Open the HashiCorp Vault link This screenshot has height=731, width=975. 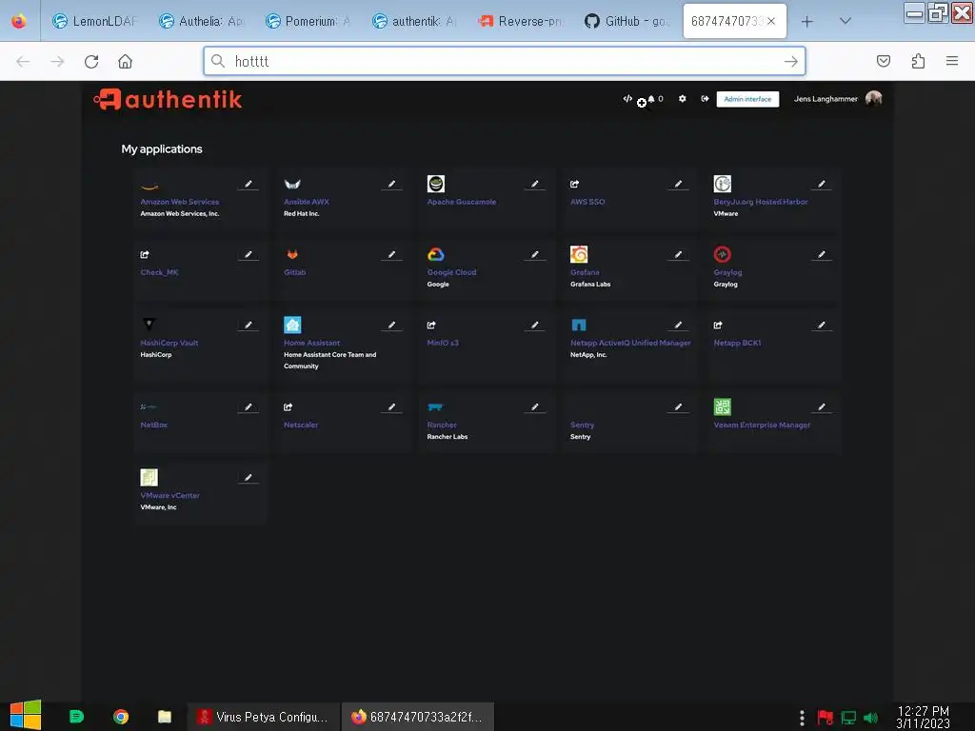(x=169, y=343)
